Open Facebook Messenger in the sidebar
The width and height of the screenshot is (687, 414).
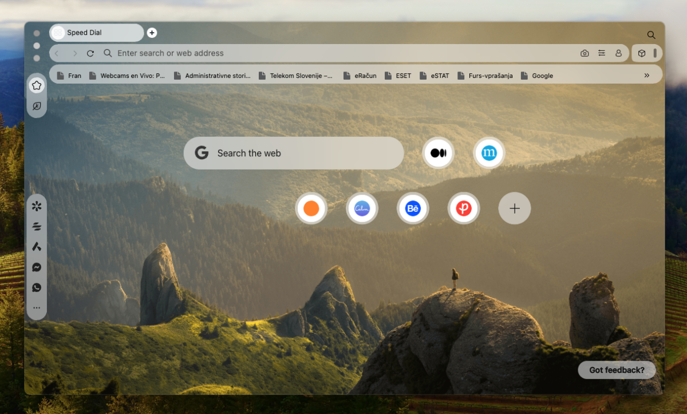coord(37,267)
